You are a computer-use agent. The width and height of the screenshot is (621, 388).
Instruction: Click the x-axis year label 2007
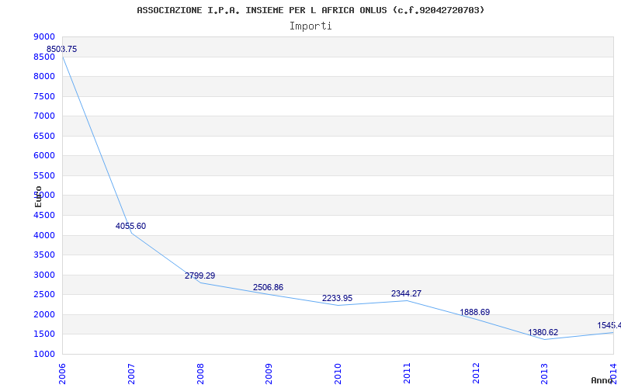pyautogui.click(x=131, y=374)
